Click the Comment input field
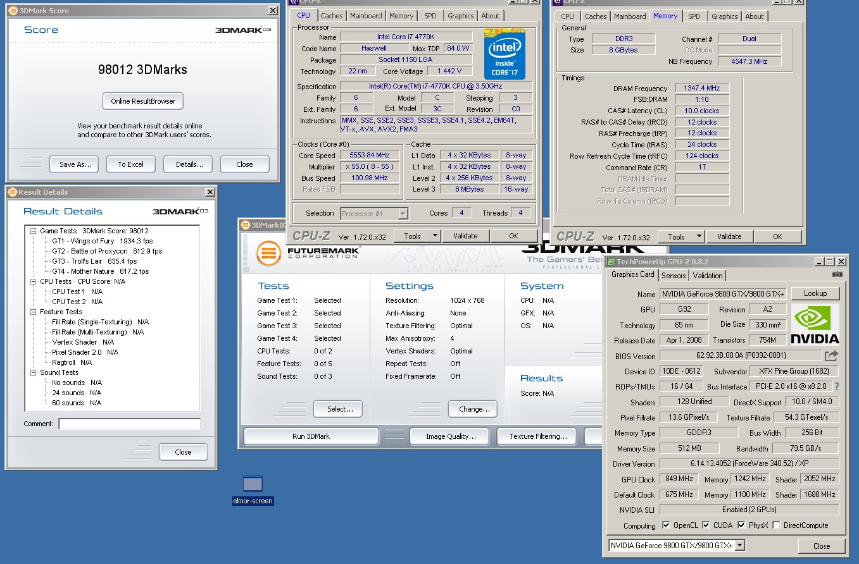Image resolution: width=859 pixels, height=564 pixels. tap(130, 424)
